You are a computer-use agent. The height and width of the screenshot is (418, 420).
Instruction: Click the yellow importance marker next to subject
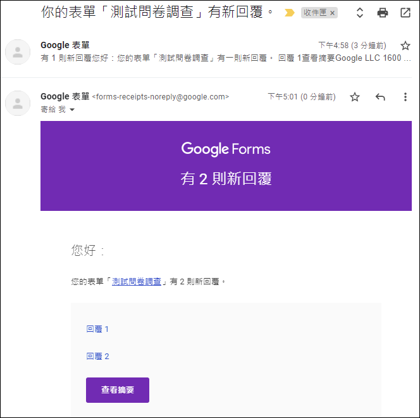(289, 13)
